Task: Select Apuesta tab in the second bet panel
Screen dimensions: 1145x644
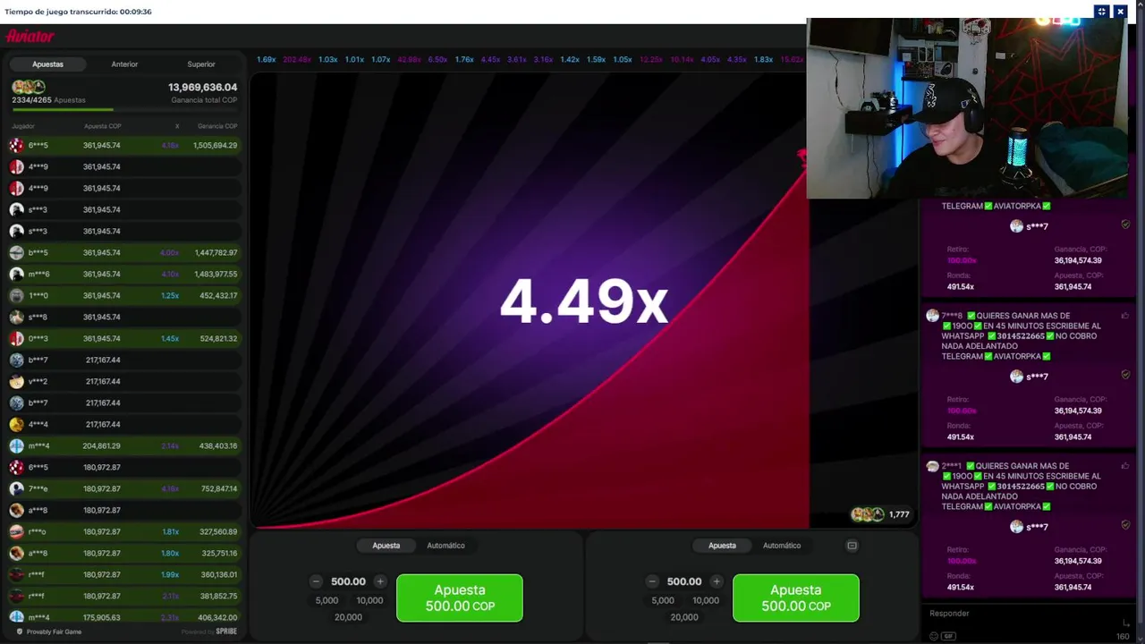Action: [x=723, y=546]
